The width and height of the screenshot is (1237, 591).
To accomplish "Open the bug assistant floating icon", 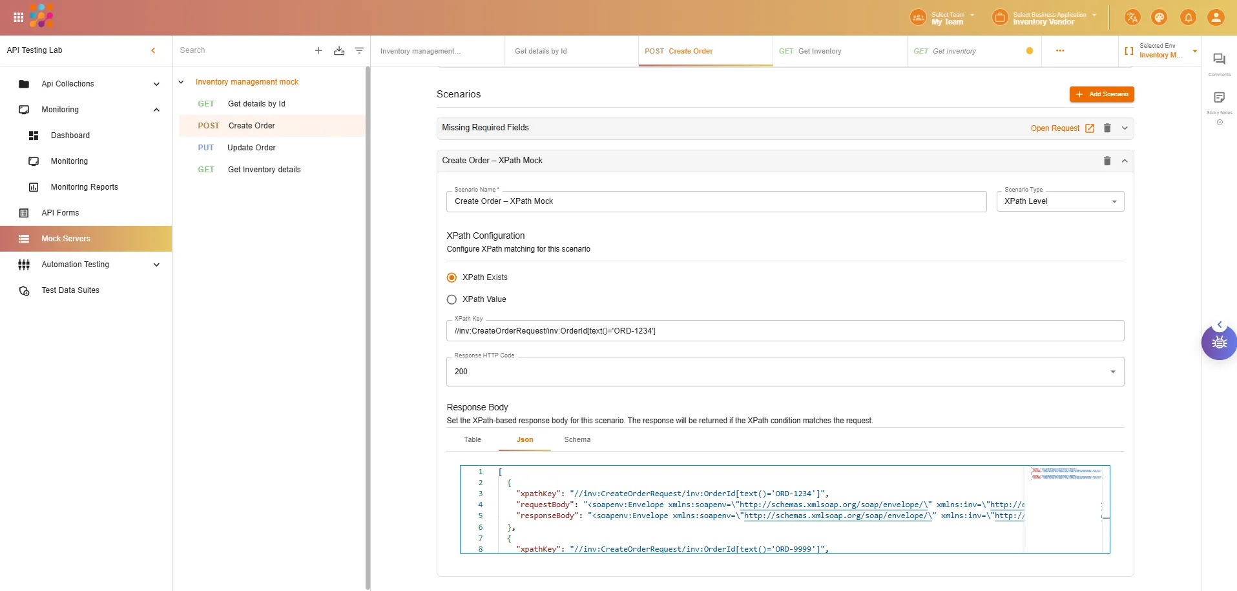I will [1220, 342].
